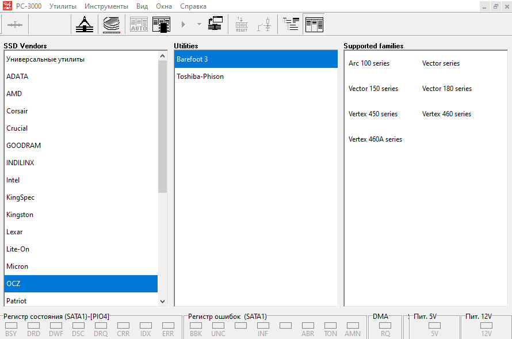The width and height of the screenshot is (512, 339).
Task: Click Arc 100 series family
Action: click(x=369, y=63)
